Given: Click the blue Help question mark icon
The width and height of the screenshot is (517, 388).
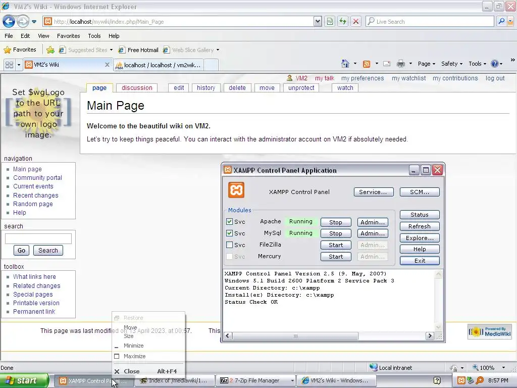Looking at the screenshot, I should [x=495, y=64].
